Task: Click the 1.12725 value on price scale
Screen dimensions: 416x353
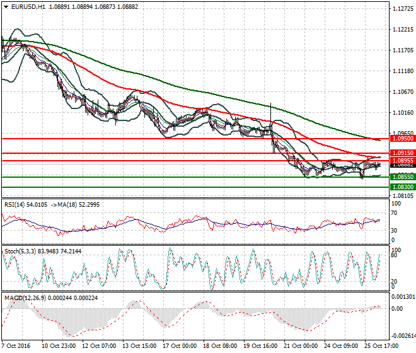Action: 402,9
